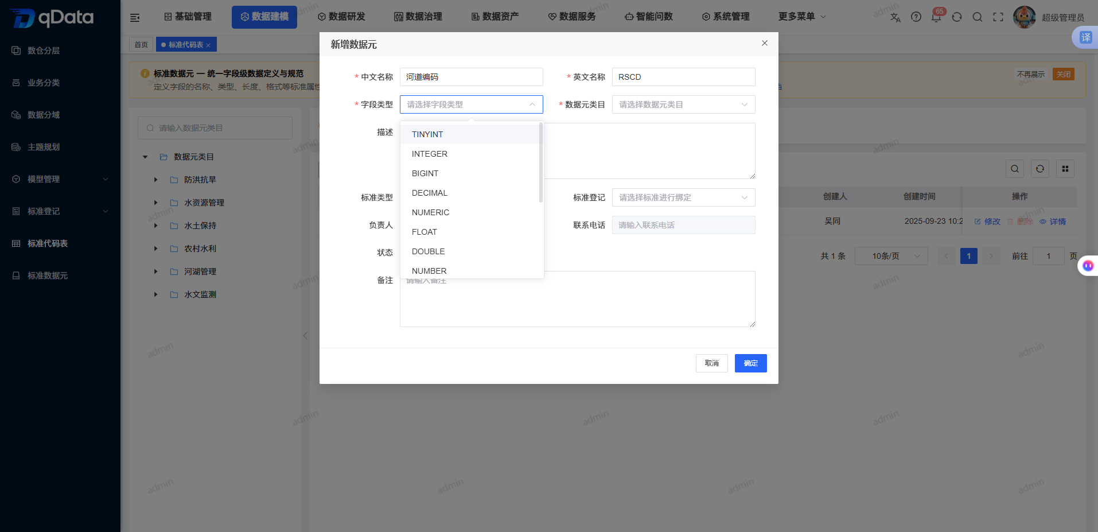Viewport: 1098px width, 532px height.
Task: Open the column settings grid icon
Action: (1065, 169)
